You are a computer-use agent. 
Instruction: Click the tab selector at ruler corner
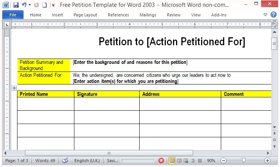coord(7,25)
